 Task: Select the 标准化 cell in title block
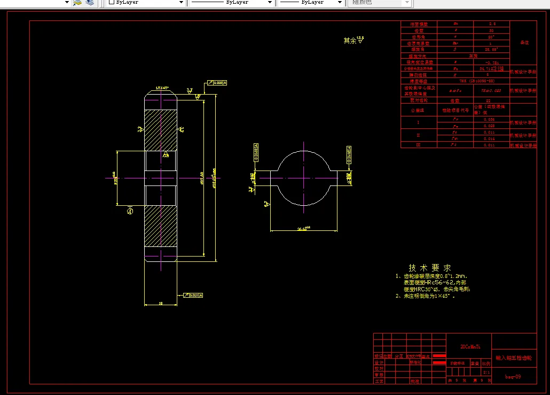click(415, 362)
